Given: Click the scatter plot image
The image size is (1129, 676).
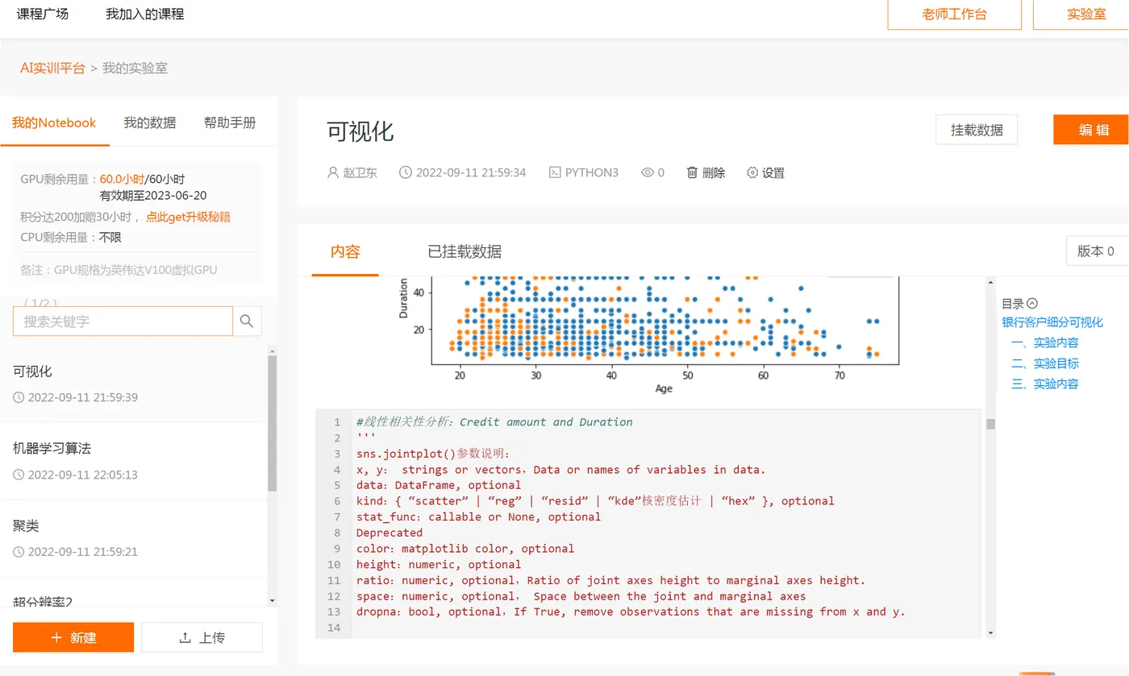Looking at the screenshot, I should [649, 336].
